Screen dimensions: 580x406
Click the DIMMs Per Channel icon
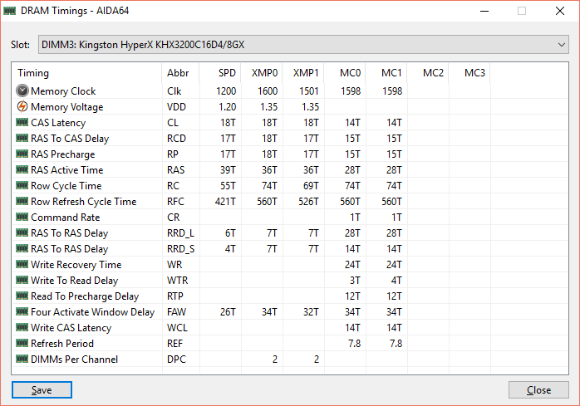pos(22,360)
